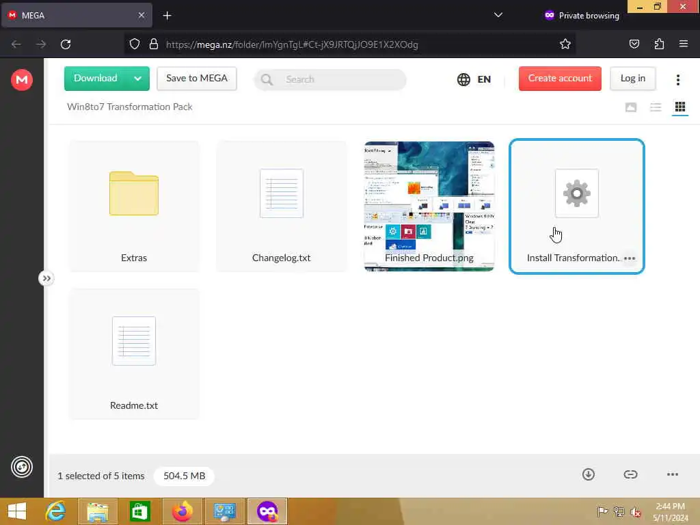Click the Log in button
The height and width of the screenshot is (525, 700).
632,79
